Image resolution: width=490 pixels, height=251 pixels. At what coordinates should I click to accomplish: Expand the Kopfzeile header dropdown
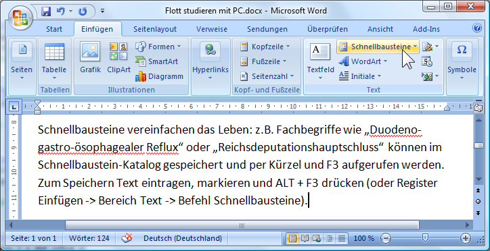pos(265,47)
